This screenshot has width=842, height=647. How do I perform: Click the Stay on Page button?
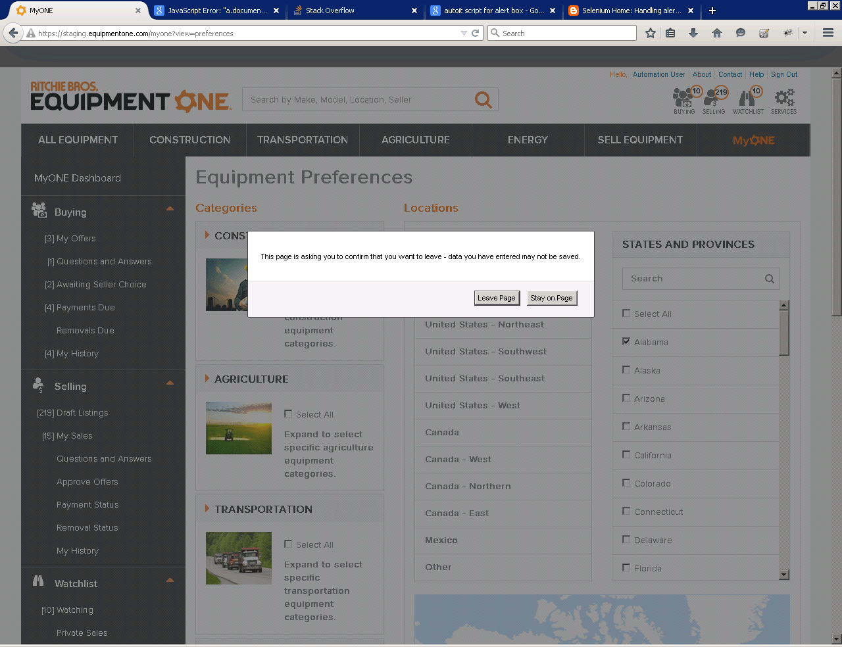click(551, 298)
